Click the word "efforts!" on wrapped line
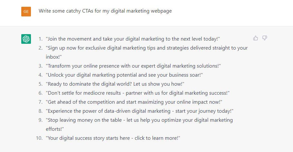The image size is (293, 152). [55, 129]
